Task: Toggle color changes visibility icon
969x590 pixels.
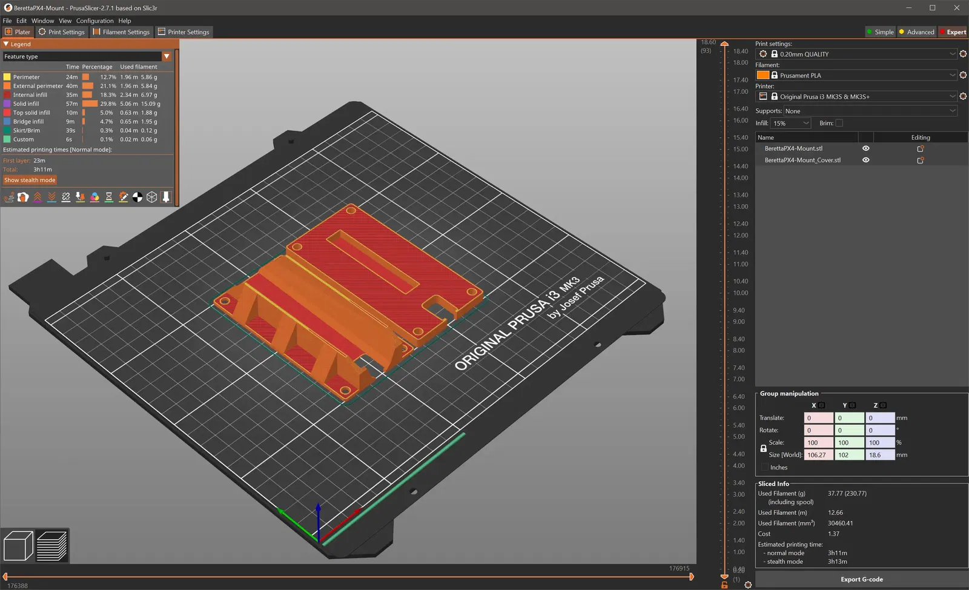Action: (94, 197)
